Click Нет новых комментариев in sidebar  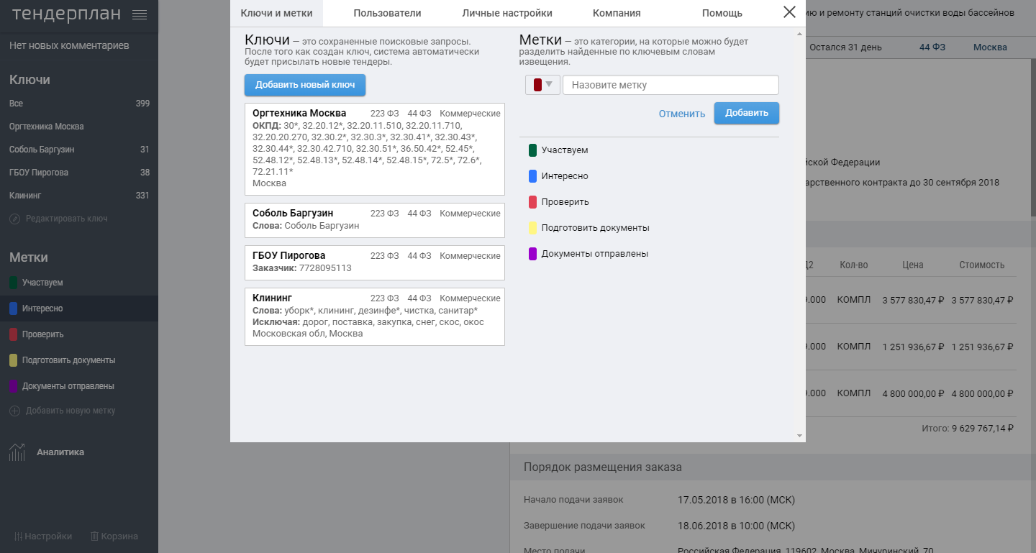click(69, 45)
